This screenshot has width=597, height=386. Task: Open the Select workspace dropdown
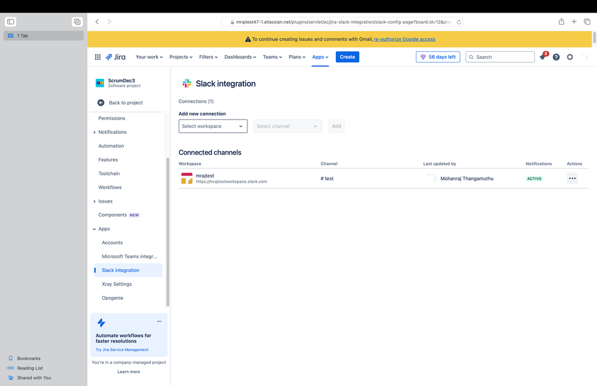pyautogui.click(x=213, y=126)
